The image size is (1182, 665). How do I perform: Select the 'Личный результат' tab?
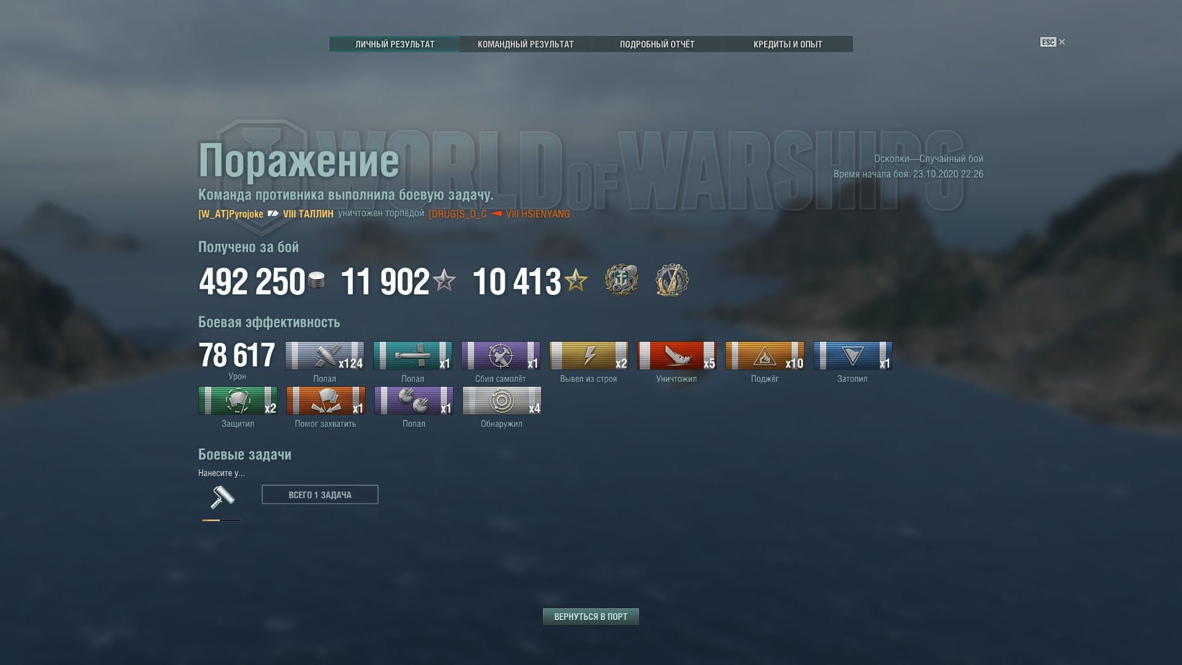pos(395,44)
